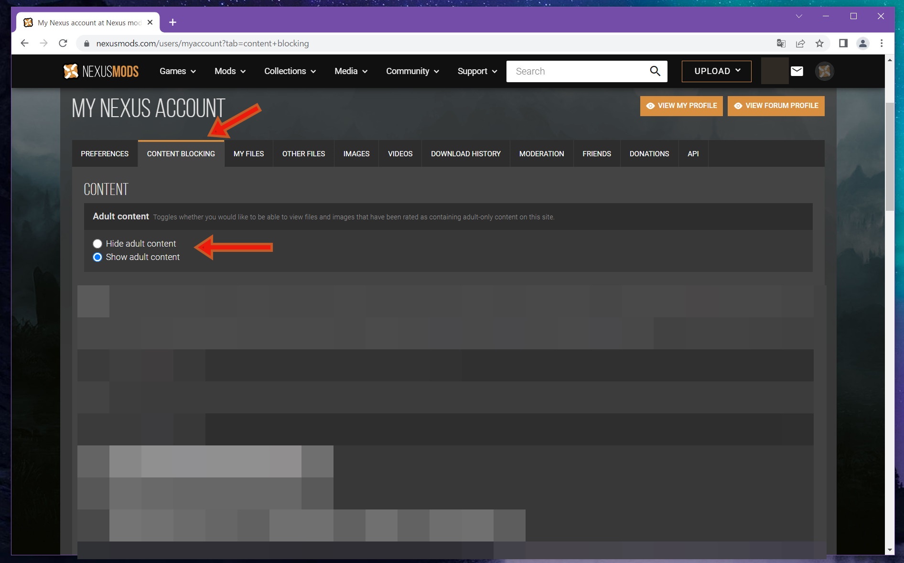This screenshot has width=904, height=563.
Task: Click the browser forward arrow
Action: tap(43, 43)
